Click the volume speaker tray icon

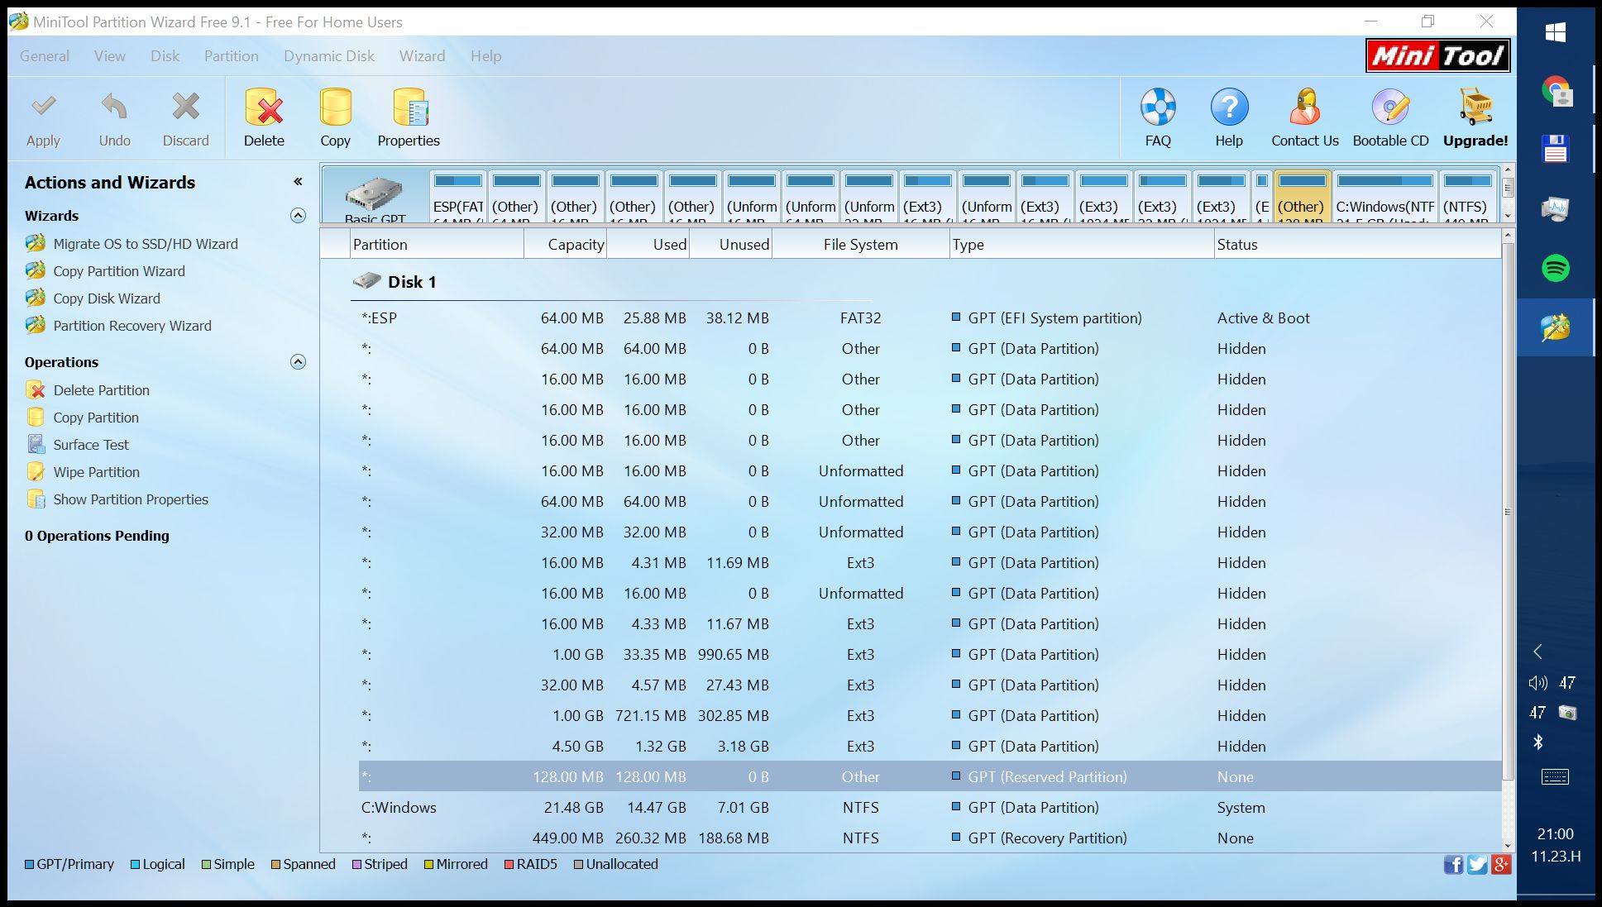1537,683
